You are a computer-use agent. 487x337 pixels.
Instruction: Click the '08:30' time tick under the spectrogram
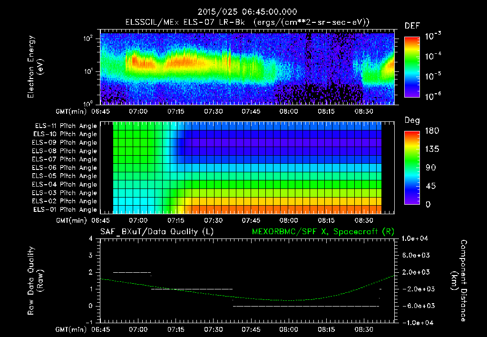point(364,111)
